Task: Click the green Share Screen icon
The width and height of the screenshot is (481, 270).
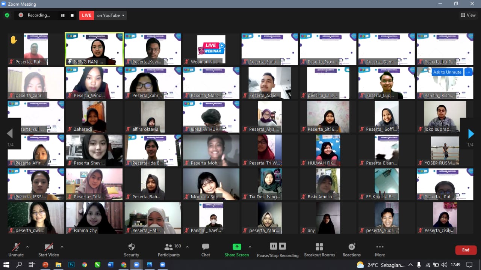Action: click(x=237, y=247)
